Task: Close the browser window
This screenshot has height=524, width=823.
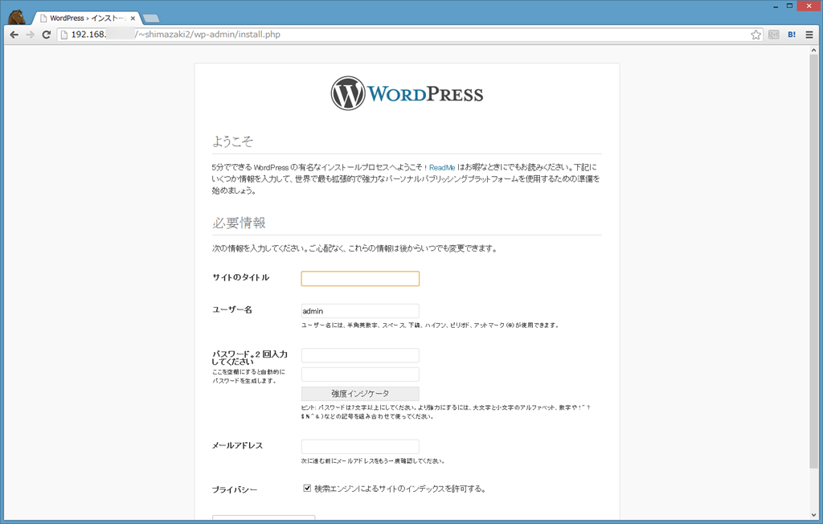Action: [809, 6]
